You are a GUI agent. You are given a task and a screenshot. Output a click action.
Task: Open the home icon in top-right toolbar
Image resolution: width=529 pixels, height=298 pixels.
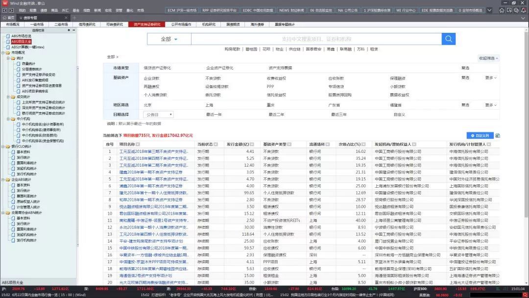click(x=502, y=10)
